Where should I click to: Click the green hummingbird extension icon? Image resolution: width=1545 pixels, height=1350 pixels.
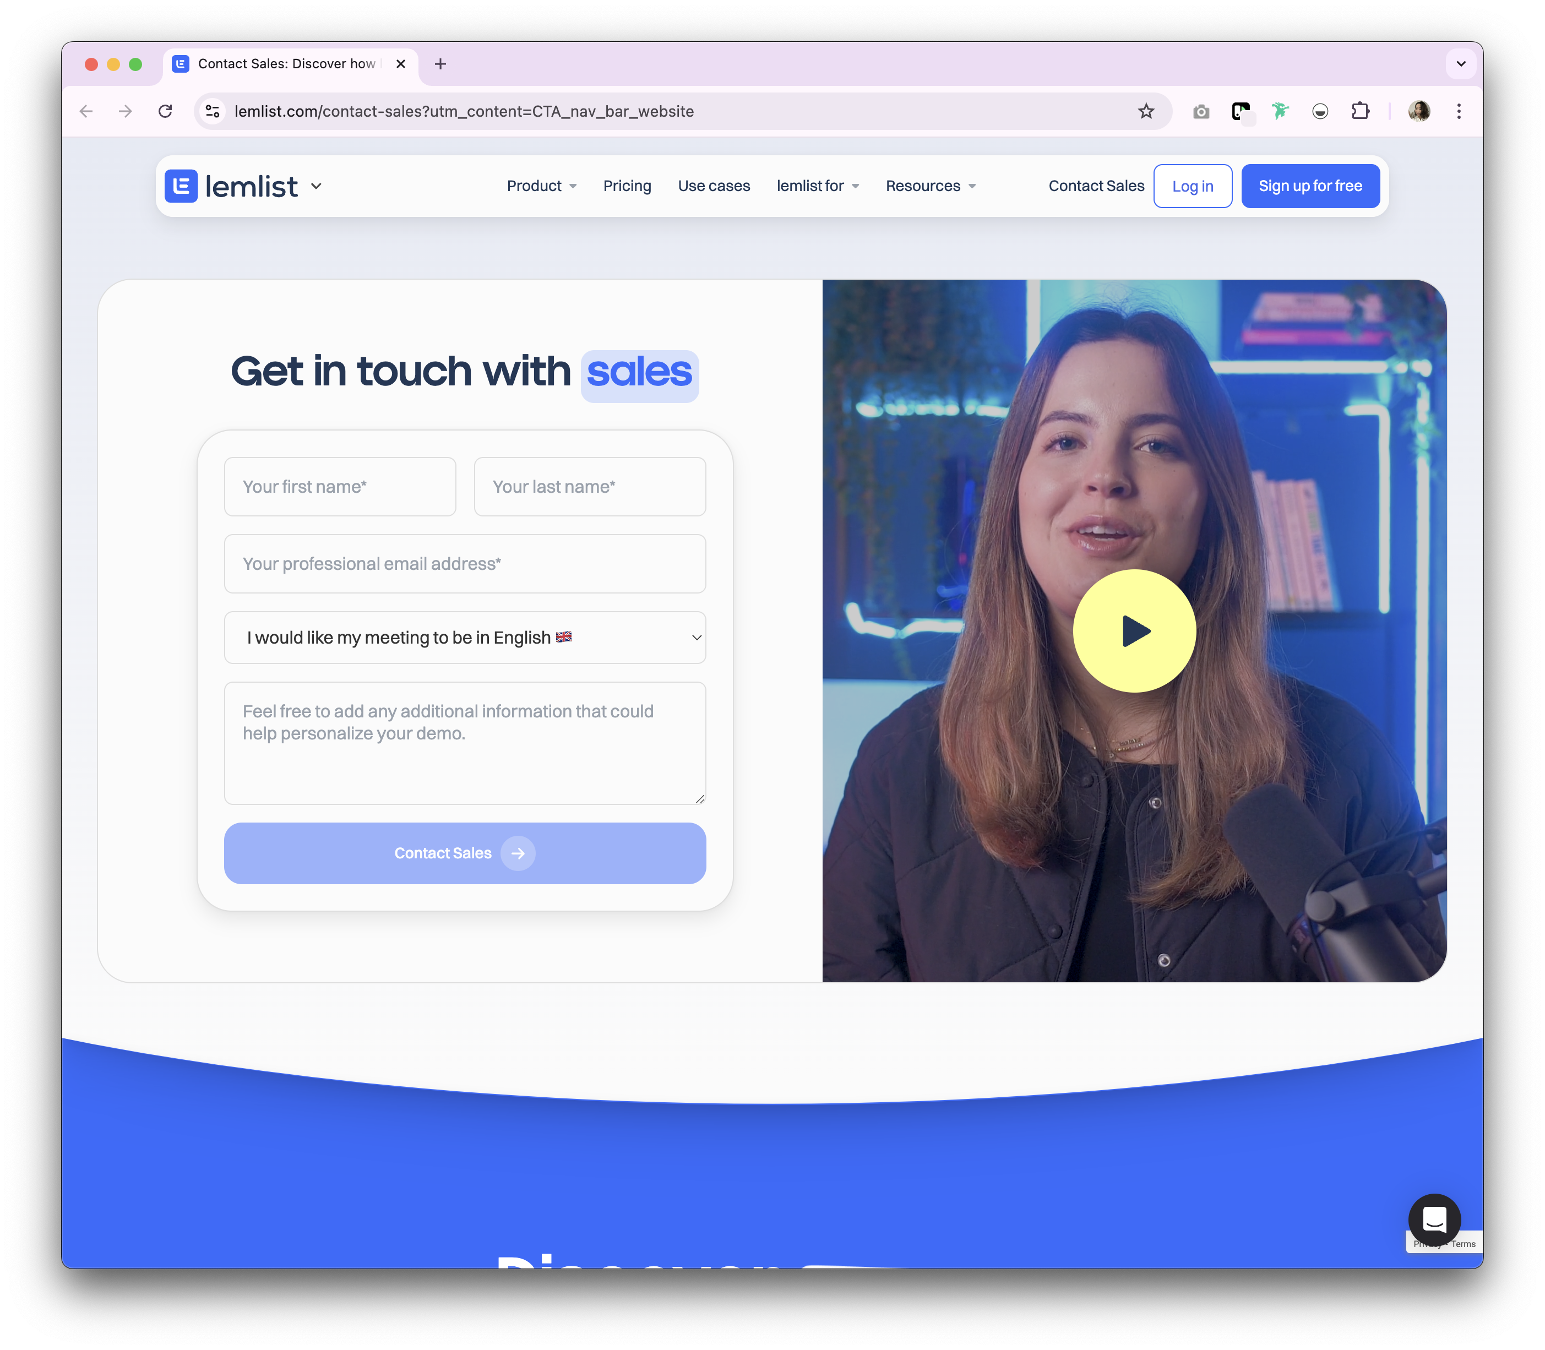point(1280,112)
